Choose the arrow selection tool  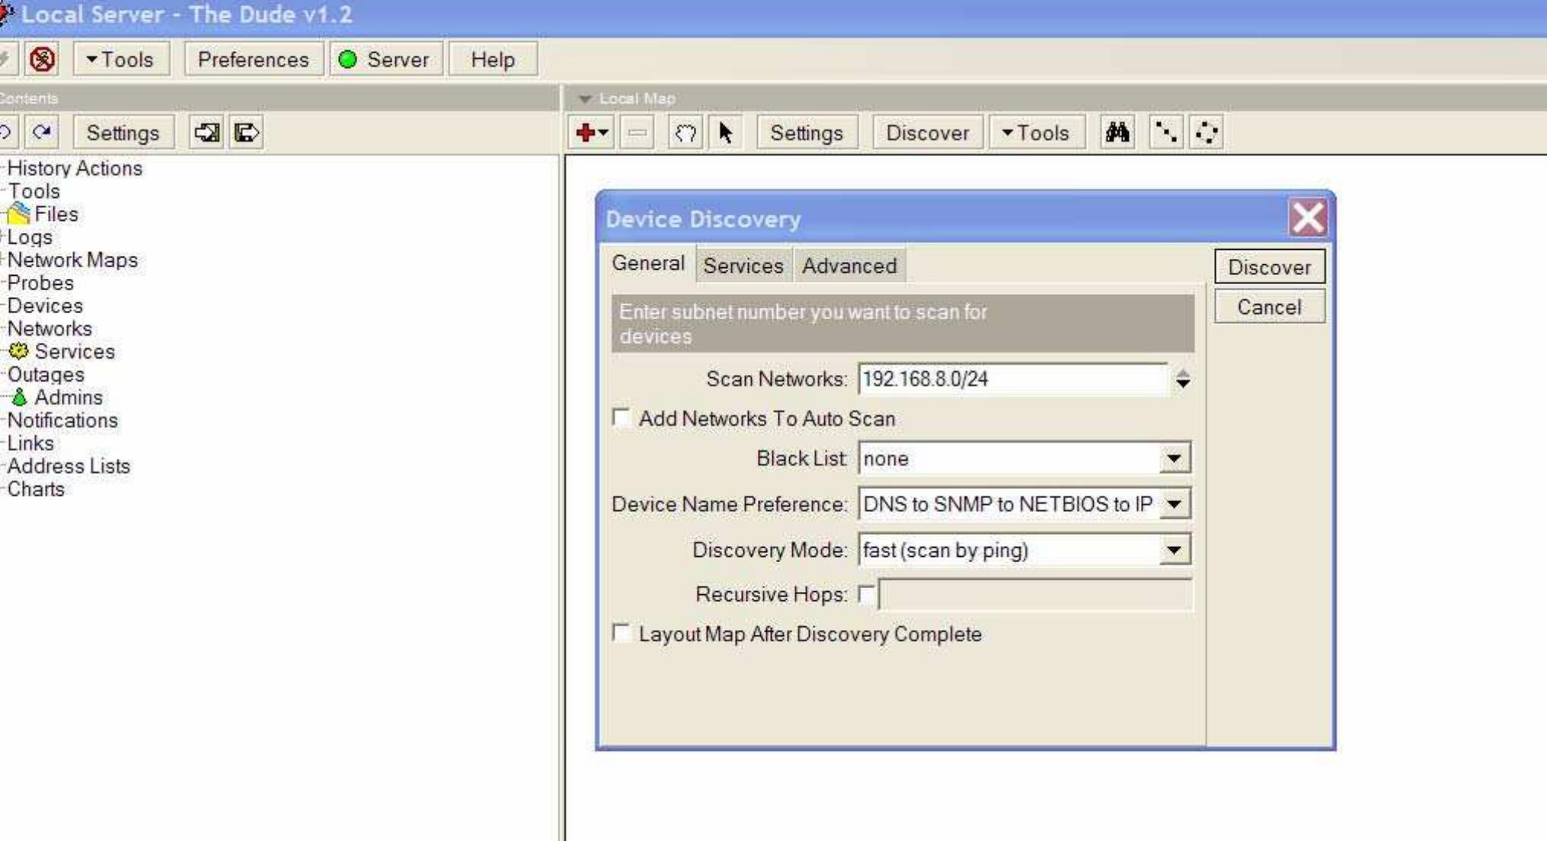(726, 132)
